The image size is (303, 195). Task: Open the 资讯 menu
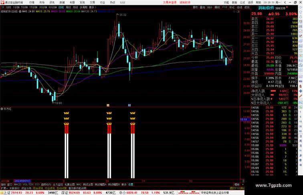52,2
